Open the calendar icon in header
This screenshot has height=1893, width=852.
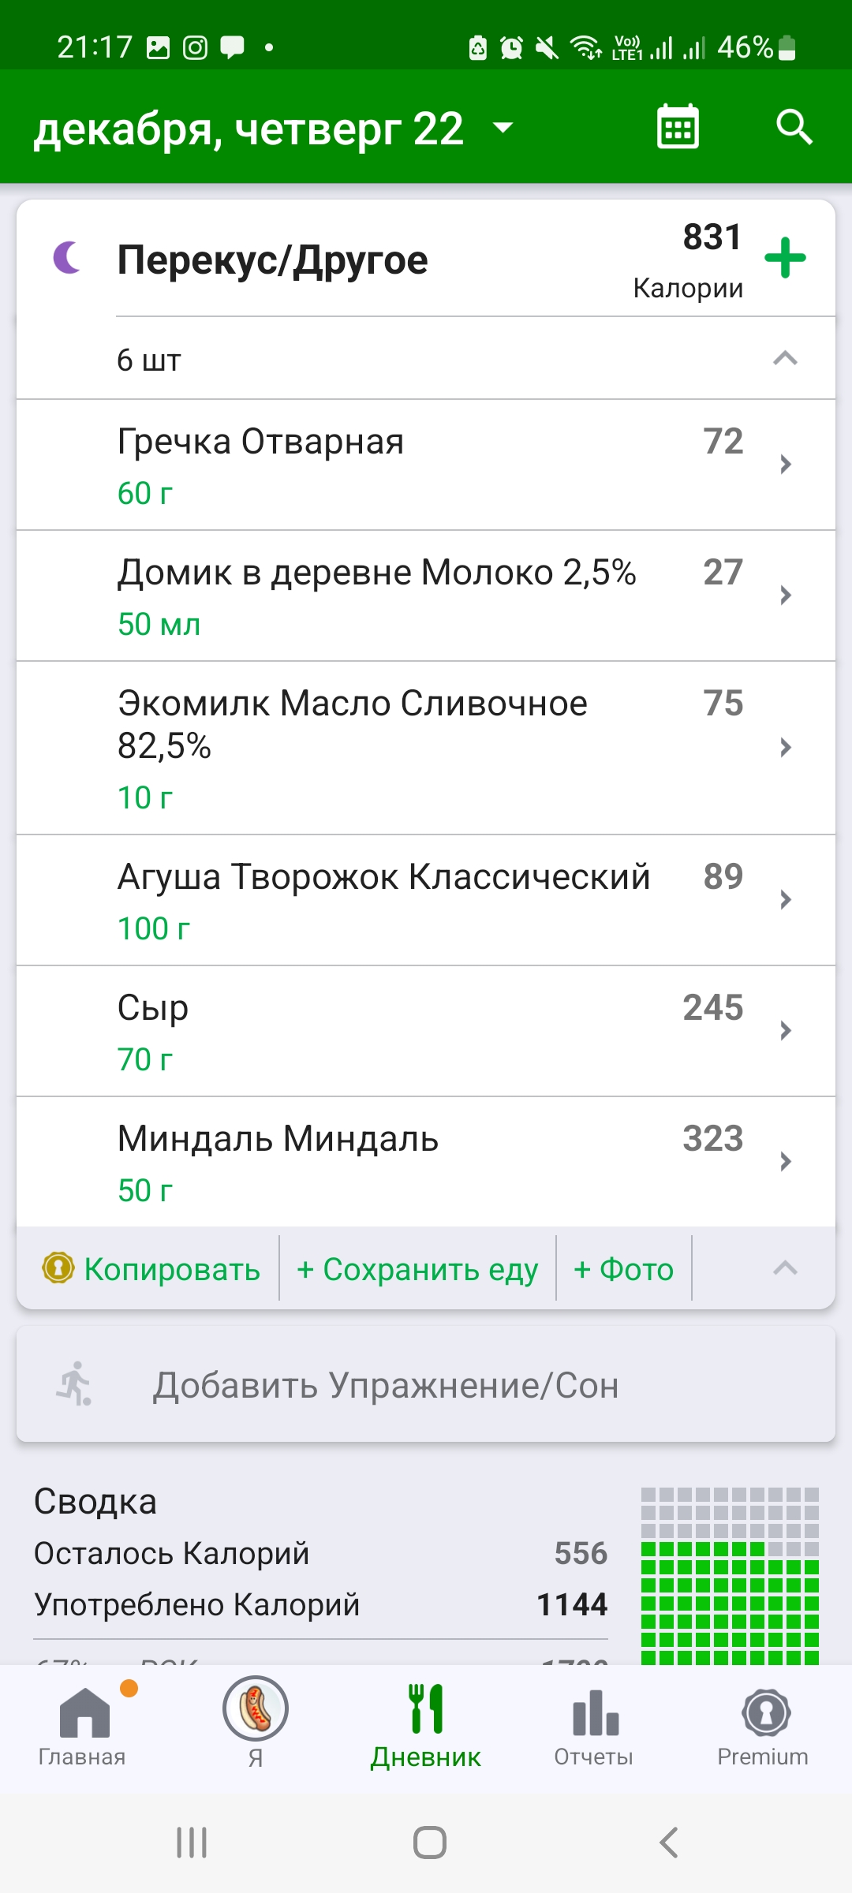pyautogui.click(x=678, y=127)
